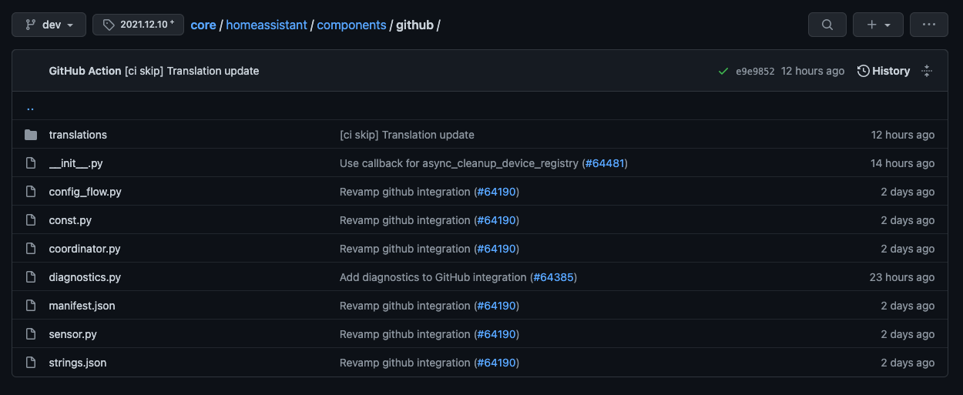Open #64190 link in strings.json row
This screenshot has height=395, width=963.
497,363
